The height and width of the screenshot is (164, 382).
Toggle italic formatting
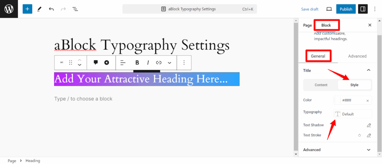[x=148, y=63]
